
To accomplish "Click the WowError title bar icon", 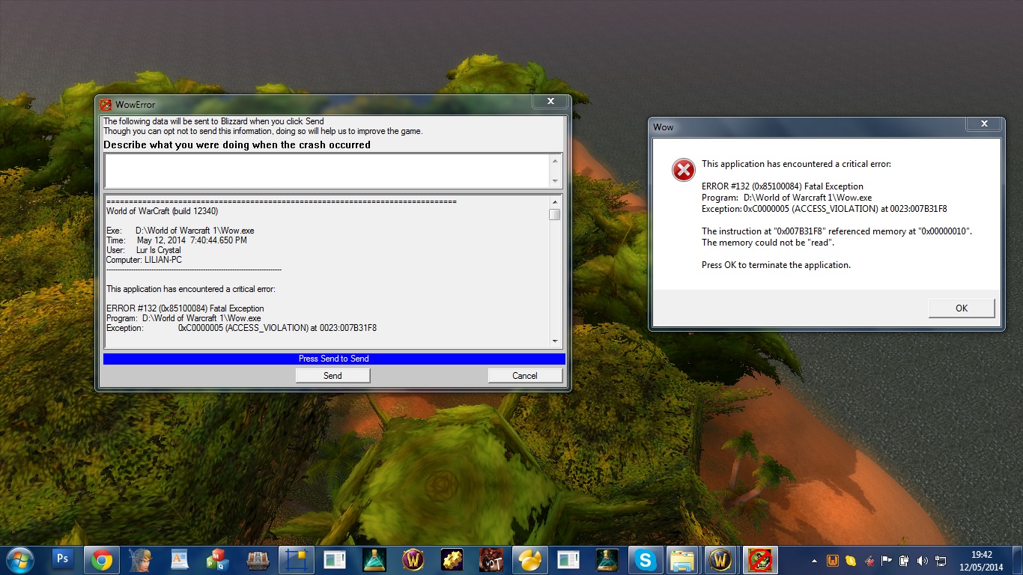I will [106, 104].
